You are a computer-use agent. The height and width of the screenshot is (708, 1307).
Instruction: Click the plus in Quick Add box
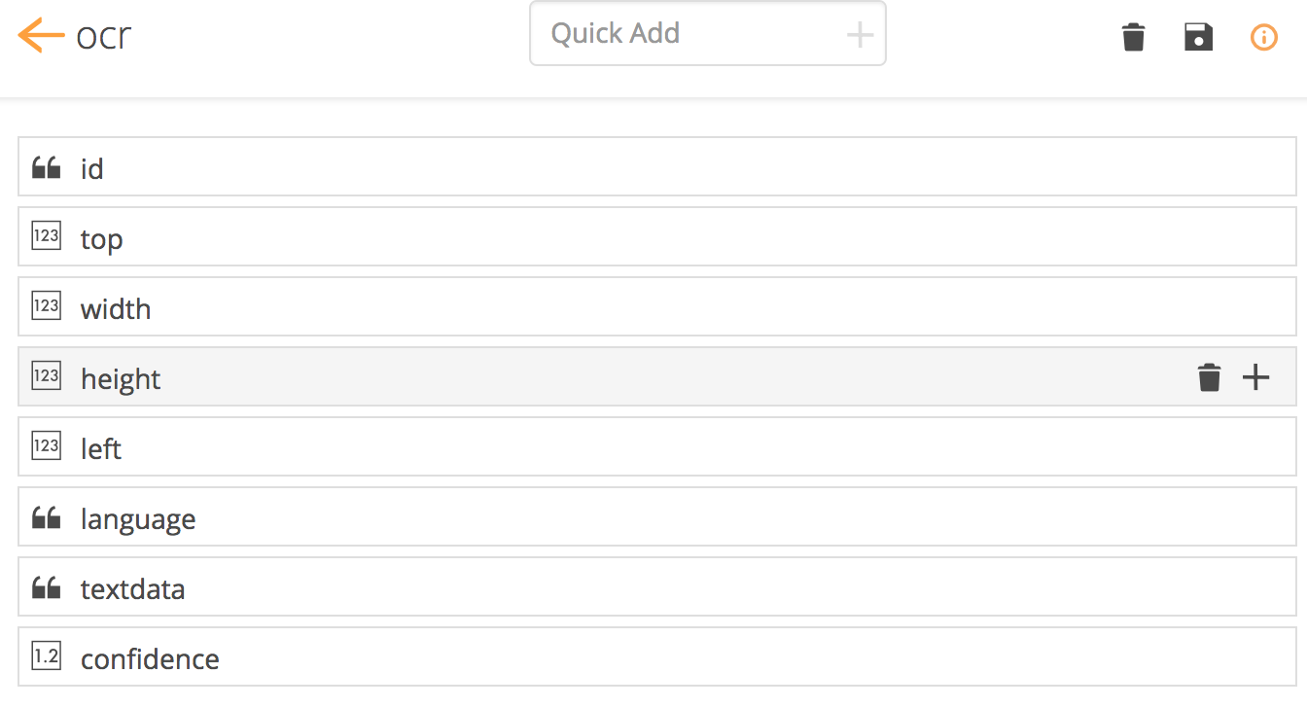click(860, 36)
